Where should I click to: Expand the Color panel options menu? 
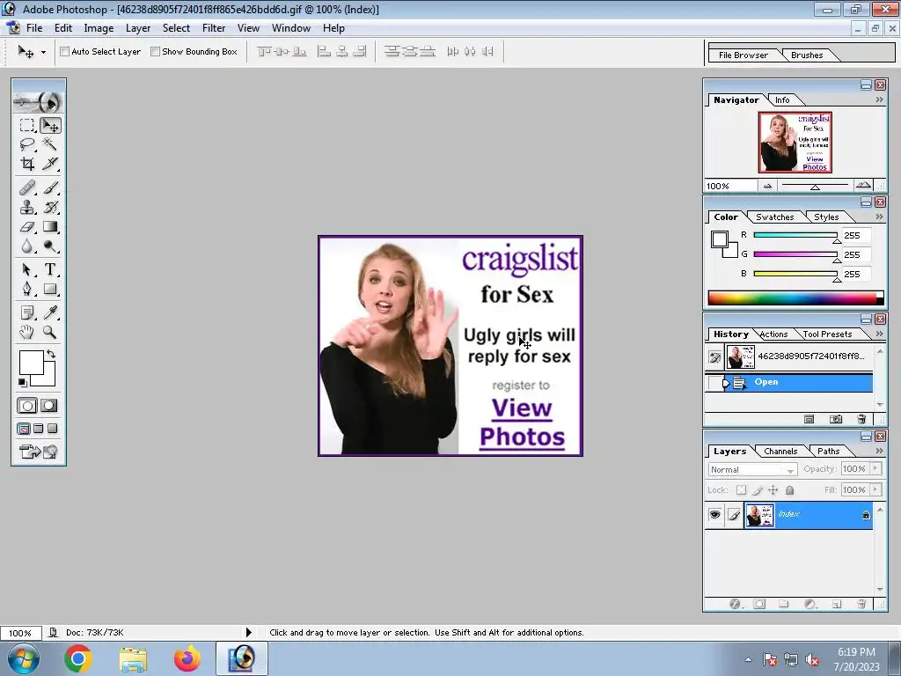(x=879, y=217)
